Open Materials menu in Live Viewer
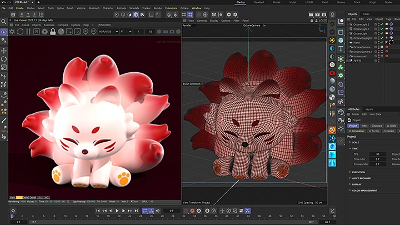 pos(49,25)
